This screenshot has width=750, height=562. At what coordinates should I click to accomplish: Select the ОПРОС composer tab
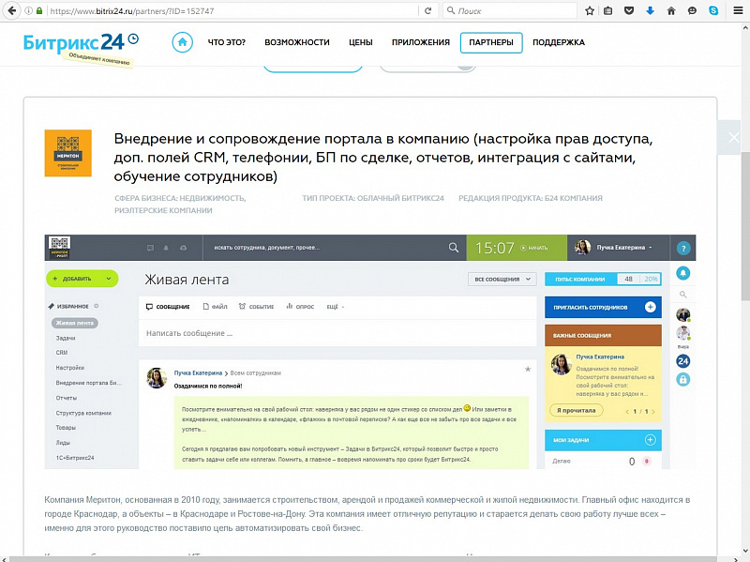click(300, 307)
